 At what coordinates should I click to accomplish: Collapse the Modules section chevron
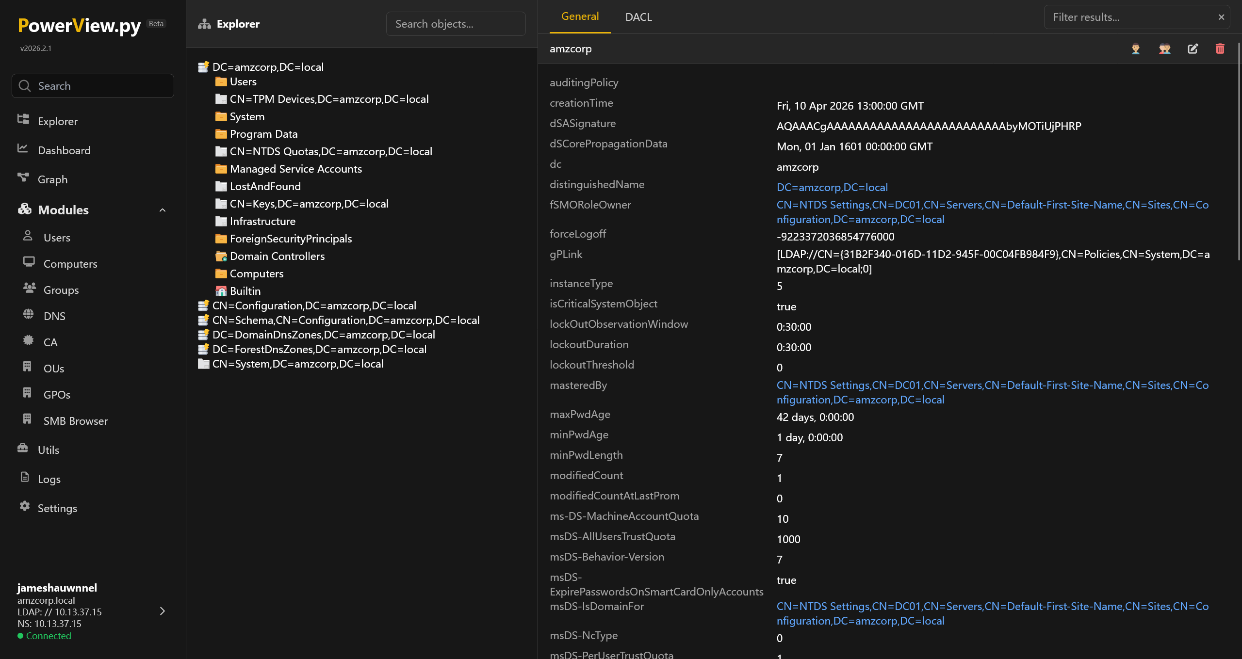tap(163, 210)
